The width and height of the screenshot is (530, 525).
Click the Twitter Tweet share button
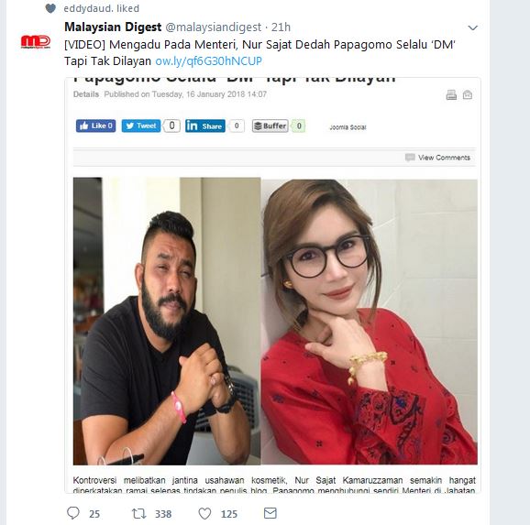(141, 126)
